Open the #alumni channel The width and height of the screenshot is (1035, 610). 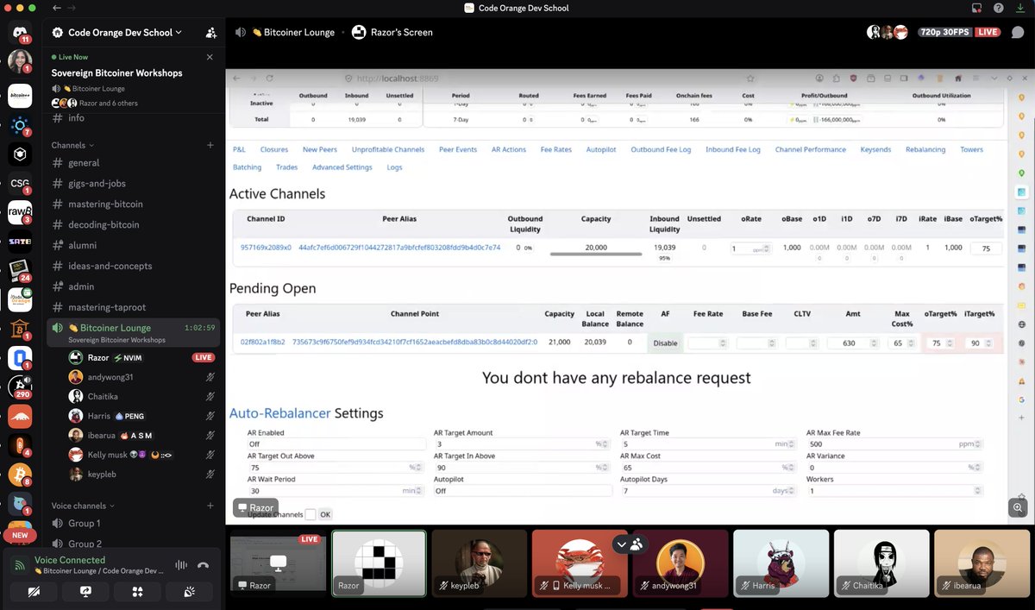point(134,245)
